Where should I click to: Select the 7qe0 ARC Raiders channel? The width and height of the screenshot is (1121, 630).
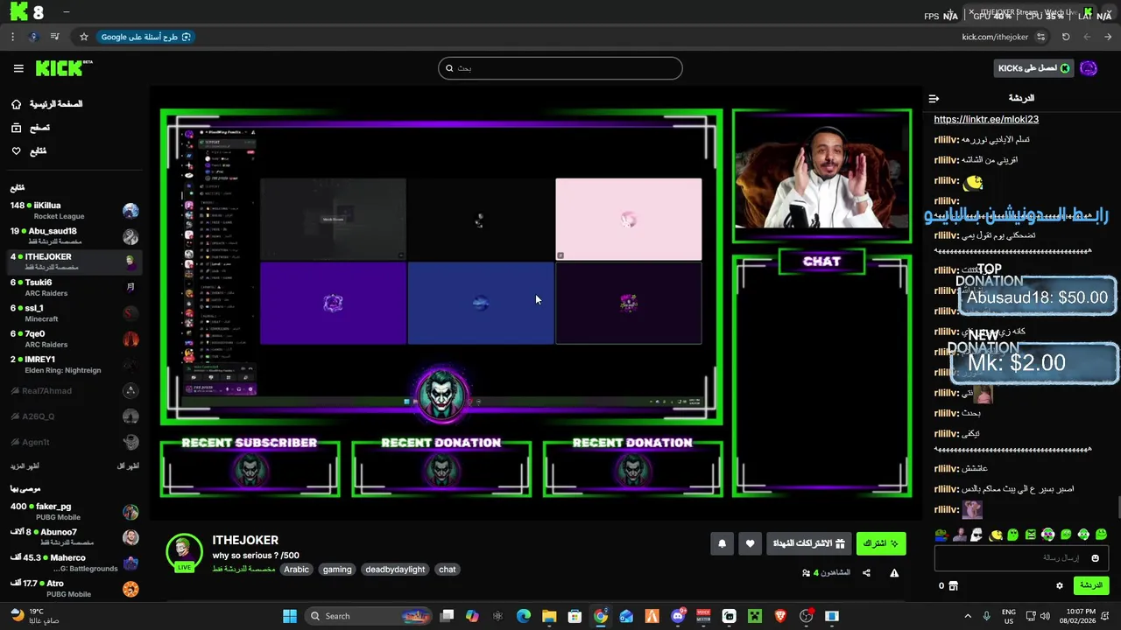[x=74, y=339]
